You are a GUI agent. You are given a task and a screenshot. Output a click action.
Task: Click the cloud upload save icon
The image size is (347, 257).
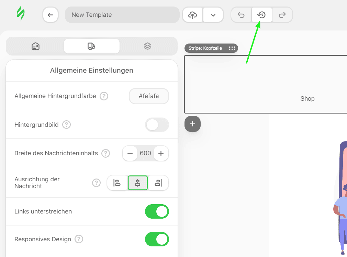[193, 15]
